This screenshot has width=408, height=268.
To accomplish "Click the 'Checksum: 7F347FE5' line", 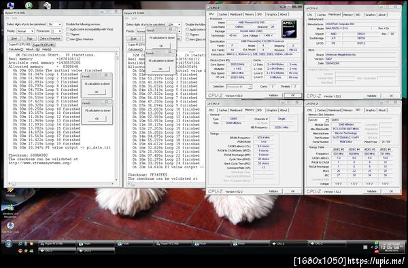I will pos(148,175).
